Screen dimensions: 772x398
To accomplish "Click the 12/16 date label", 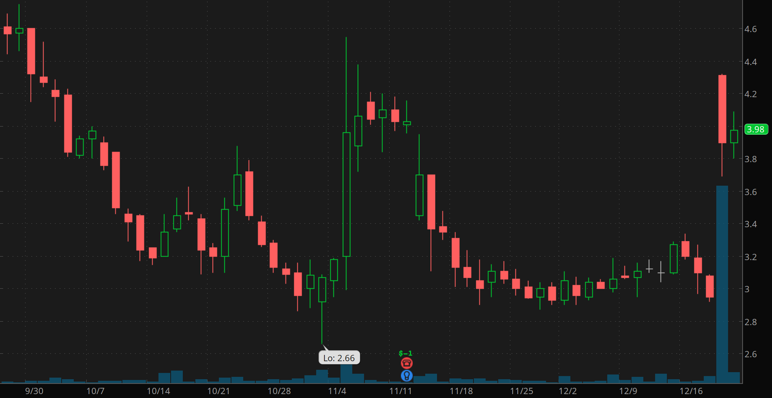I will pyautogui.click(x=691, y=391).
